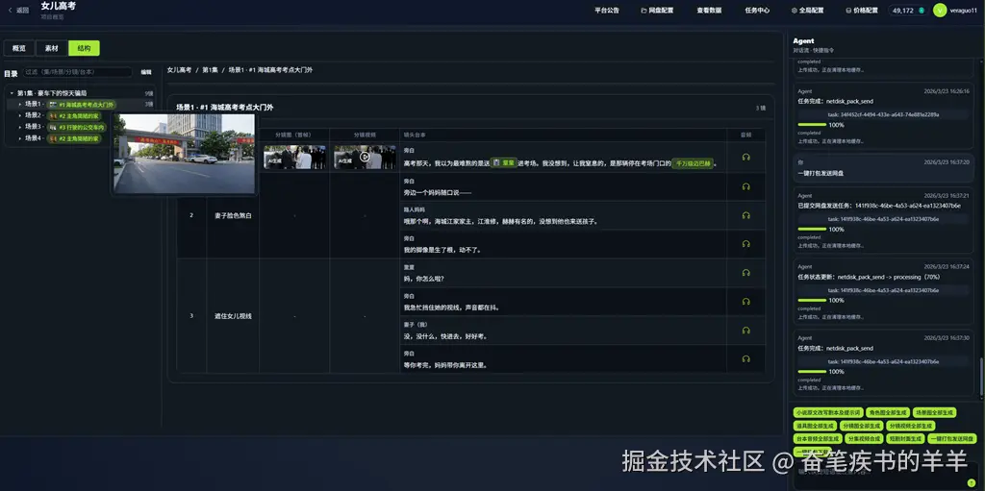
Task: Click the 编辑 button beside directory filter
Action: click(146, 72)
